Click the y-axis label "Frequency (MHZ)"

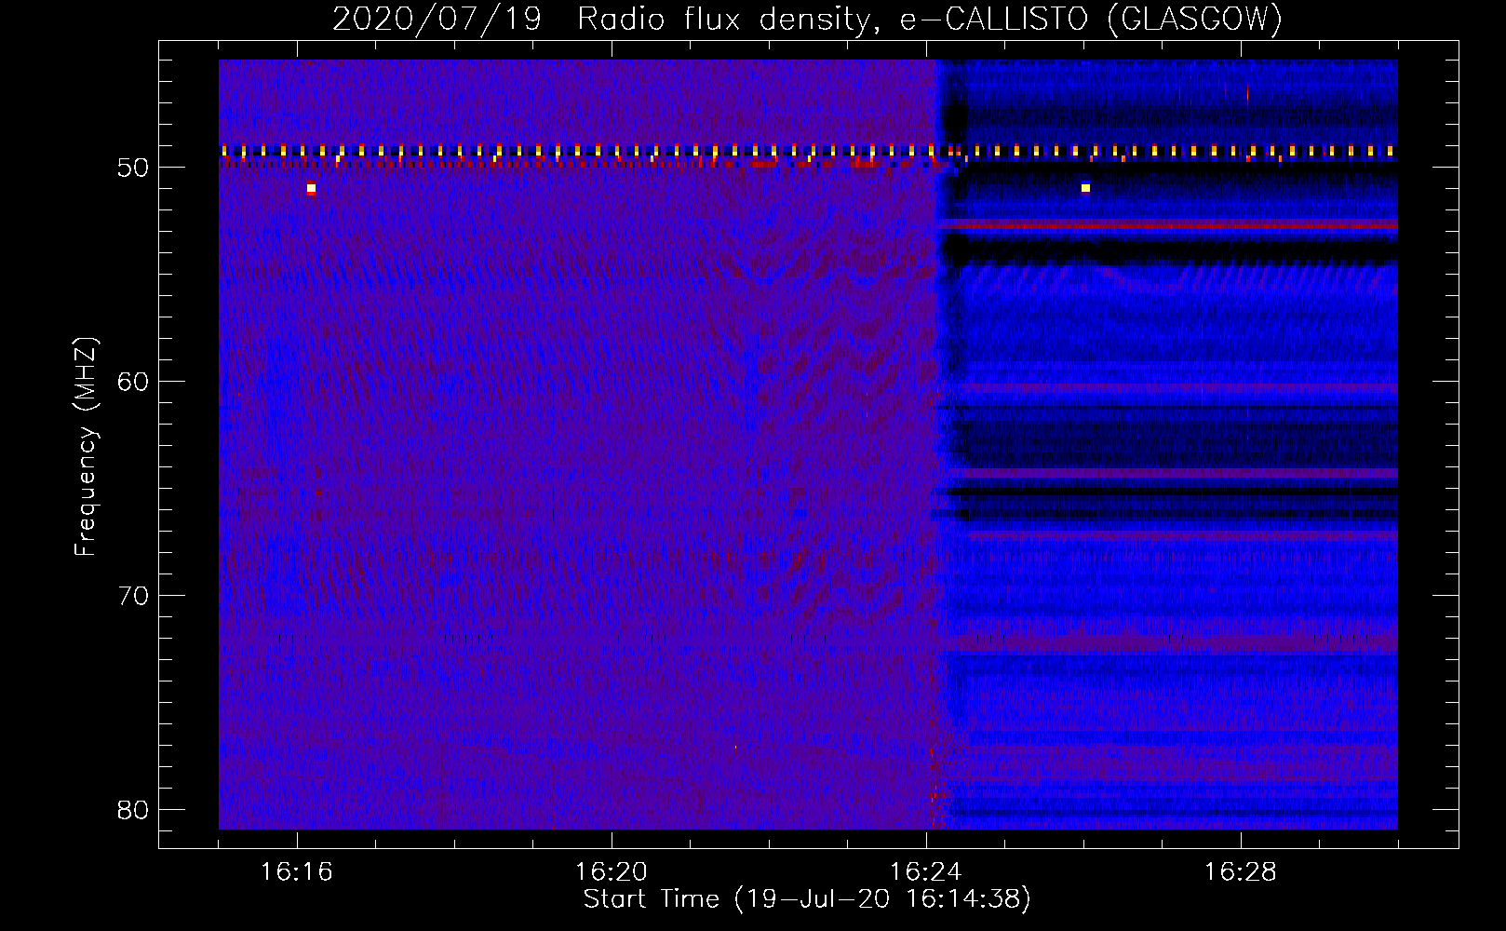(86, 447)
